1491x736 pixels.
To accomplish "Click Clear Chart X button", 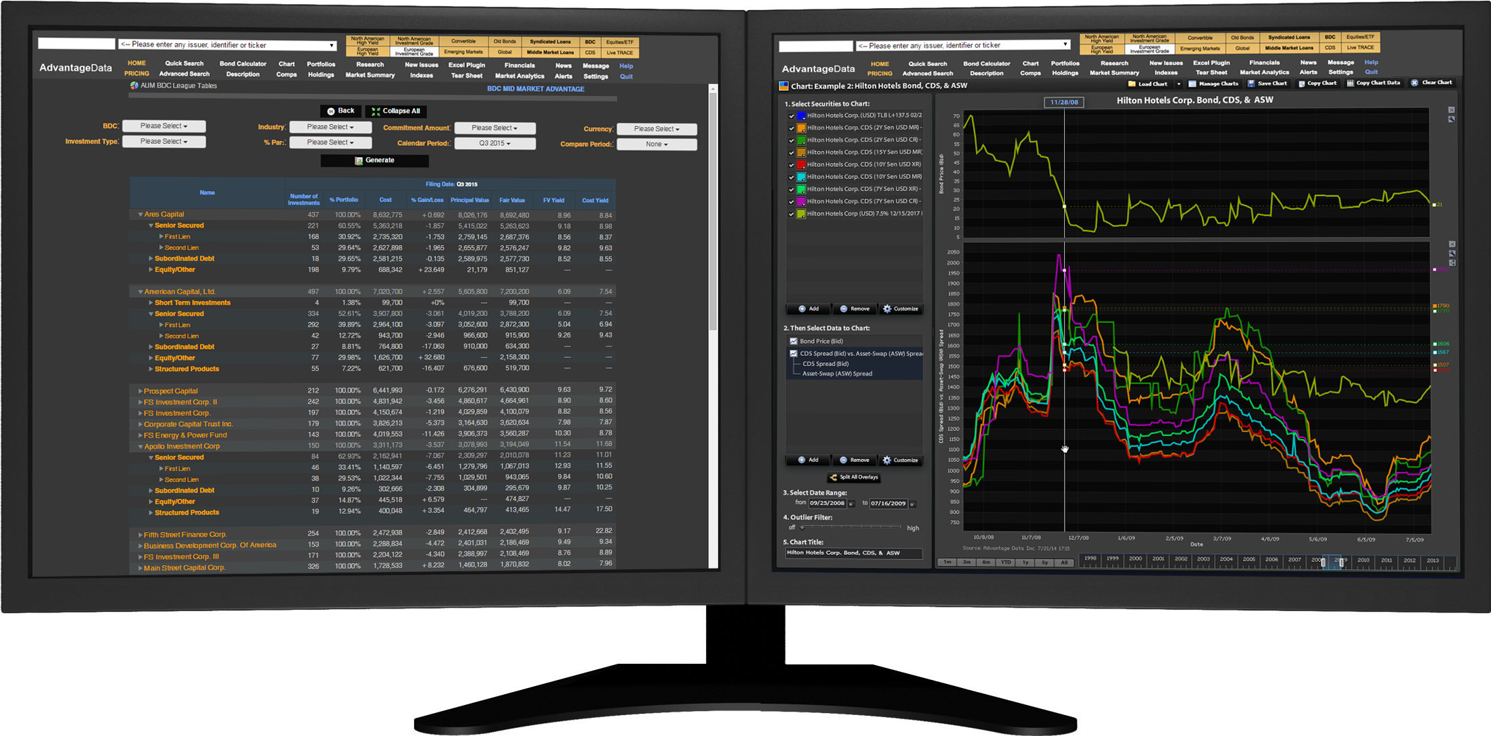I will 1432,82.
